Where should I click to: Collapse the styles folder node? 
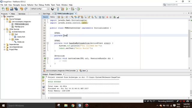tap(10, 39)
